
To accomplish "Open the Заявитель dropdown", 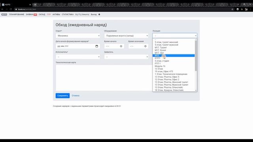I will 126,57.
